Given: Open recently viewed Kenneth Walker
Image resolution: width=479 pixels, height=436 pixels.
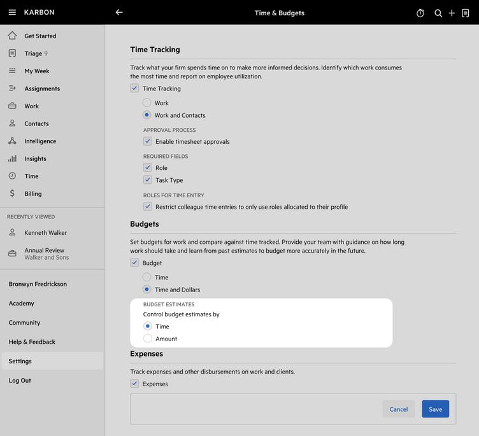Looking at the screenshot, I should click(x=45, y=233).
